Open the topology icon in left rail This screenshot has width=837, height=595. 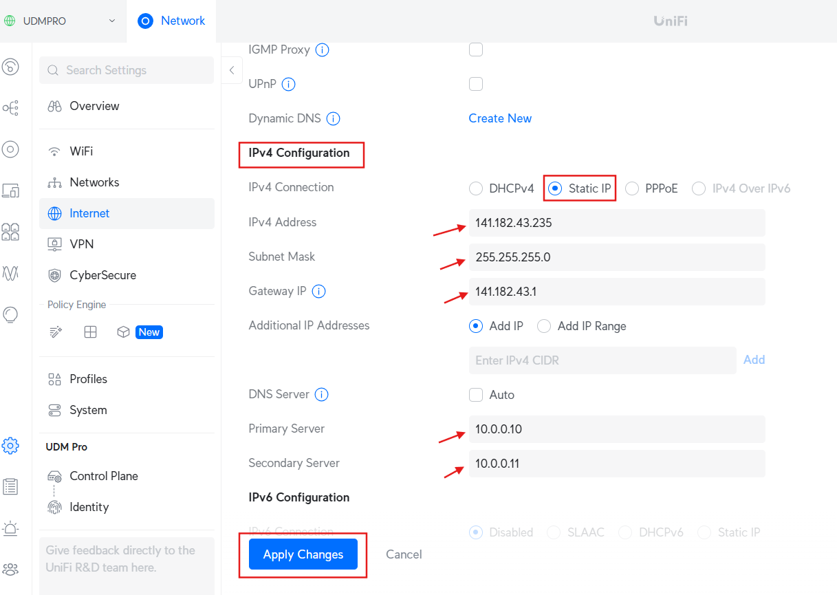(x=10, y=108)
